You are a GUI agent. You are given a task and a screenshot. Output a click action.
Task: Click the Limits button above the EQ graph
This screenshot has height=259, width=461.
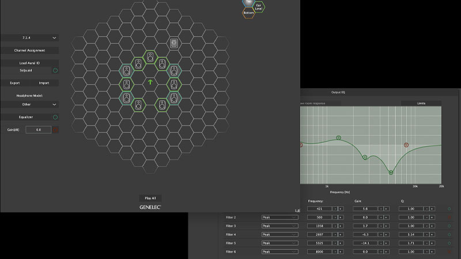click(421, 104)
